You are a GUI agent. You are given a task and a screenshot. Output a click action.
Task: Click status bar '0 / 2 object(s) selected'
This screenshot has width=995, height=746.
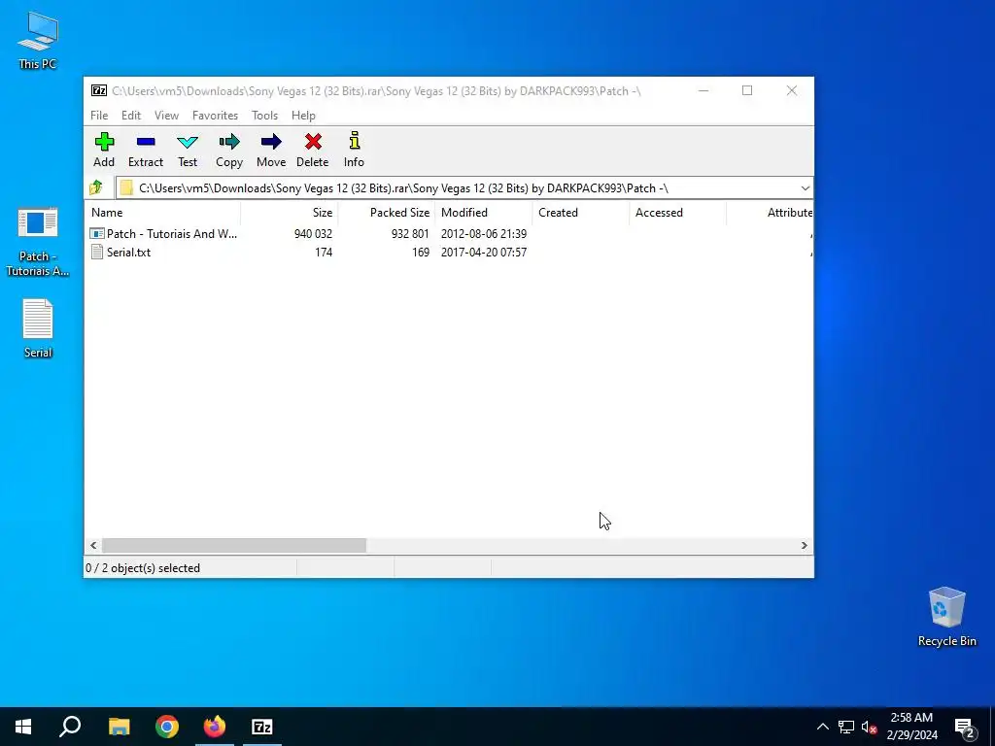click(143, 567)
